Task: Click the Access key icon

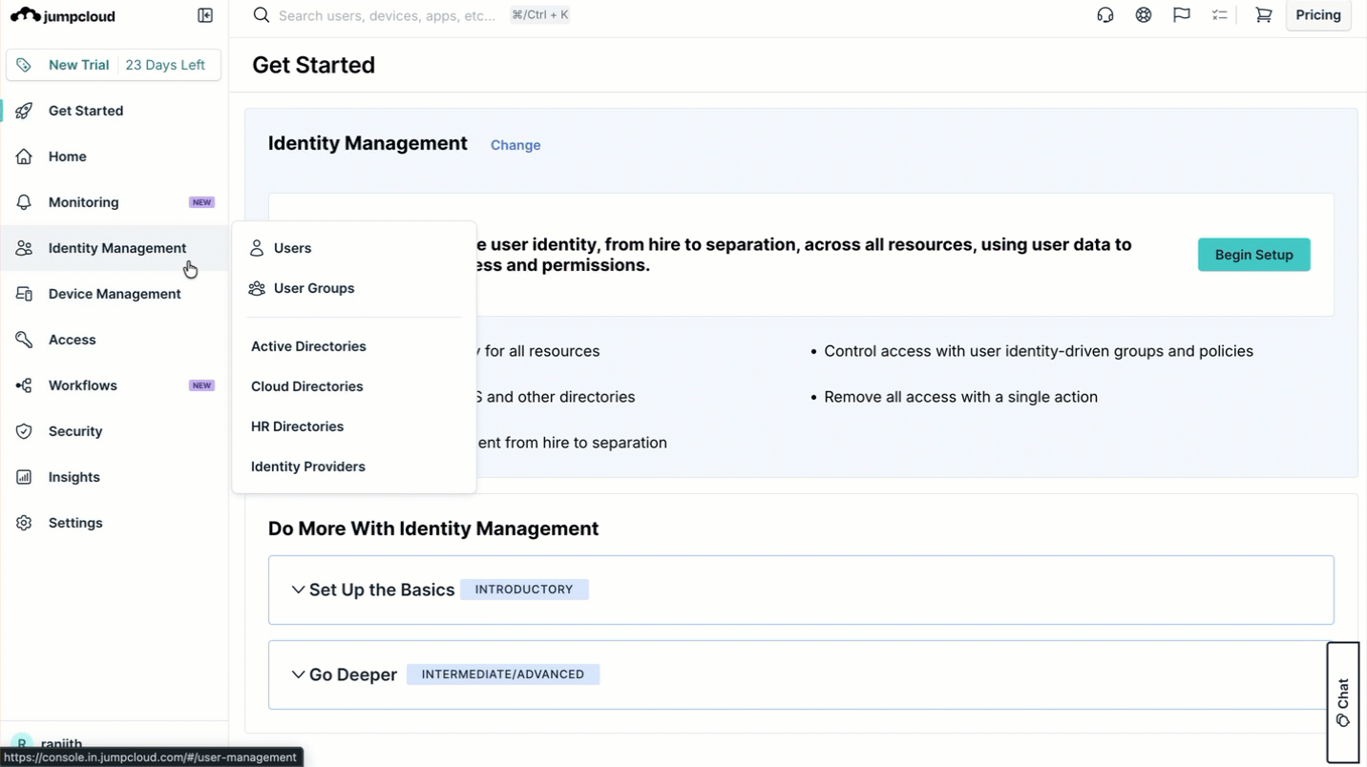Action: 24,340
